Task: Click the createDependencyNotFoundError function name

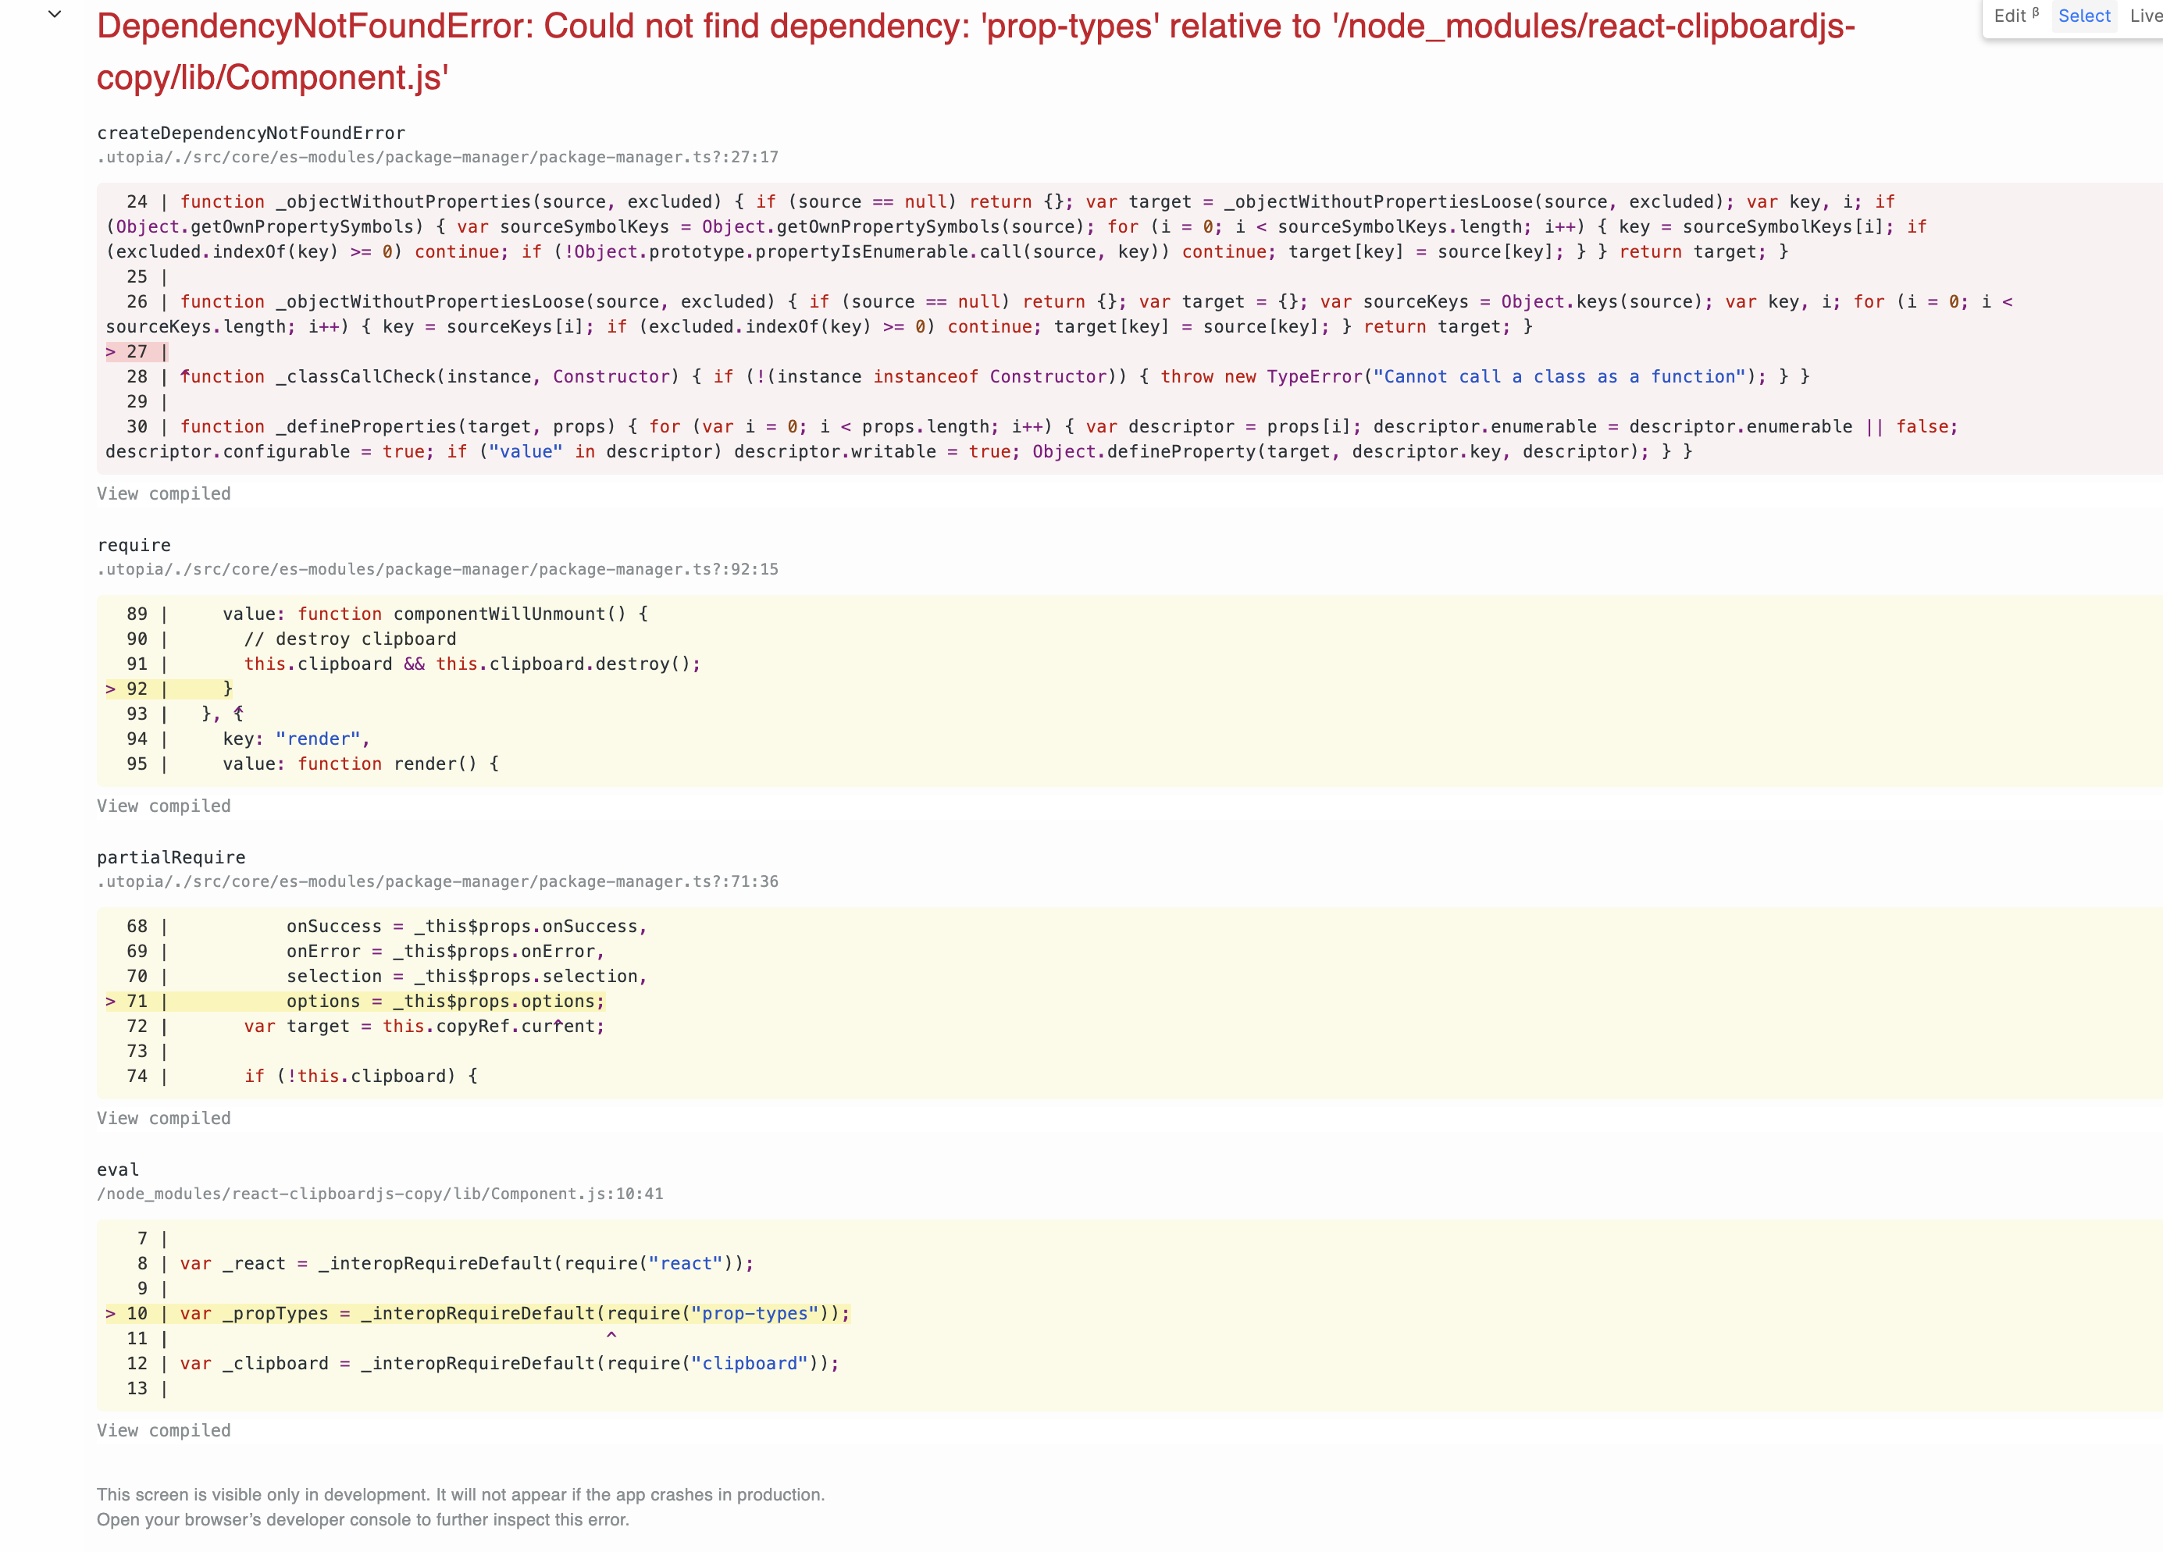Action: [x=251, y=133]
